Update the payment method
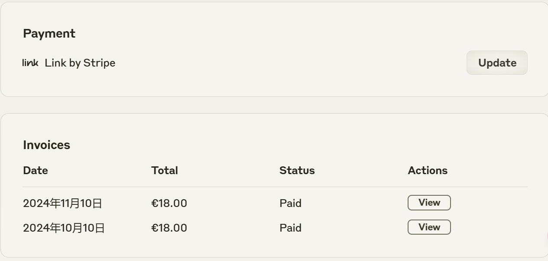548x261 pixels. point(497,63)
